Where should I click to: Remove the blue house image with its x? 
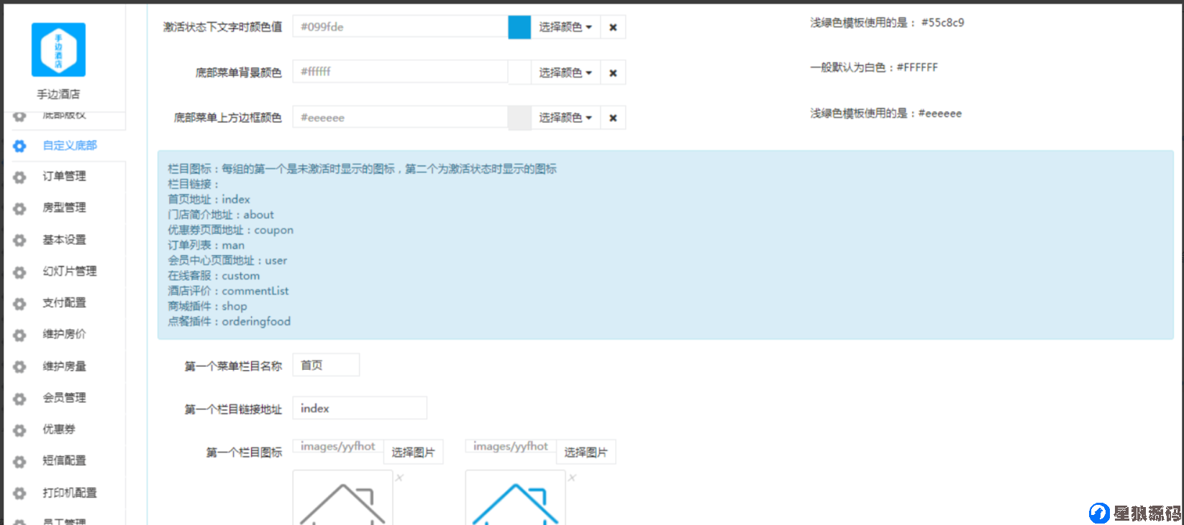[x=572, y=478]
